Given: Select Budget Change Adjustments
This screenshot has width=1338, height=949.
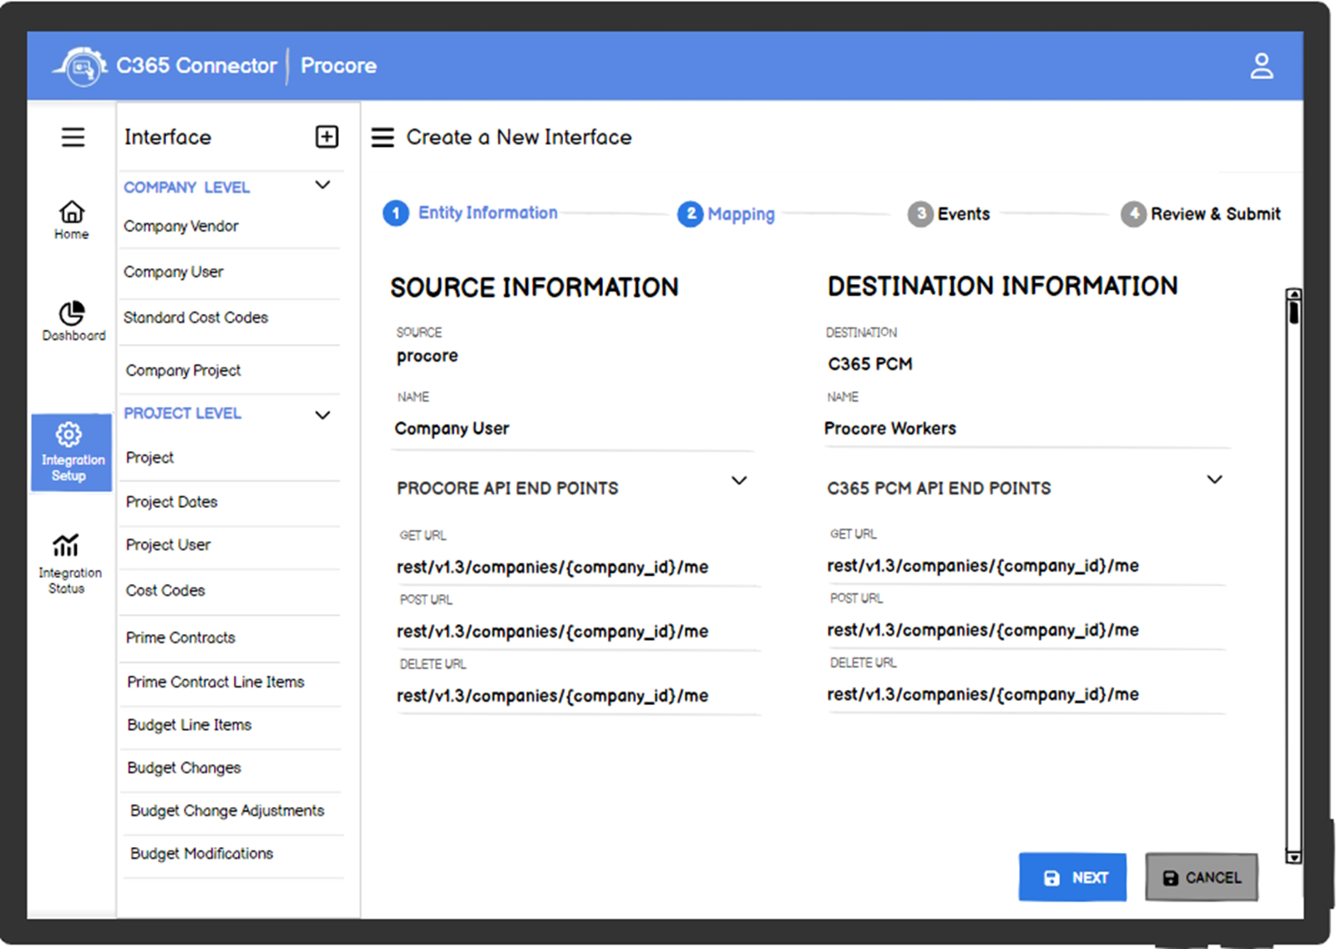Looking at the screenshot, I should coord(227,810).
